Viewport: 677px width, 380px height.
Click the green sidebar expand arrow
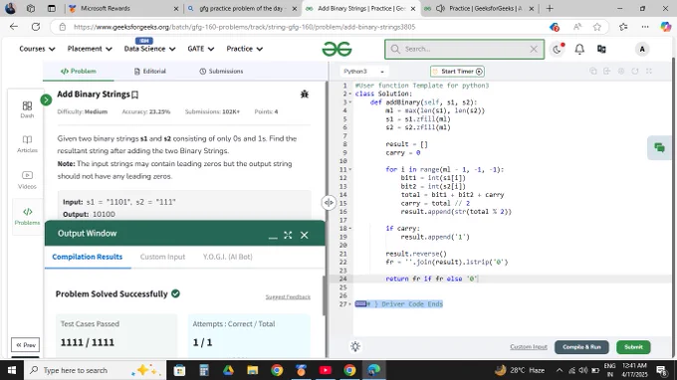46,100
